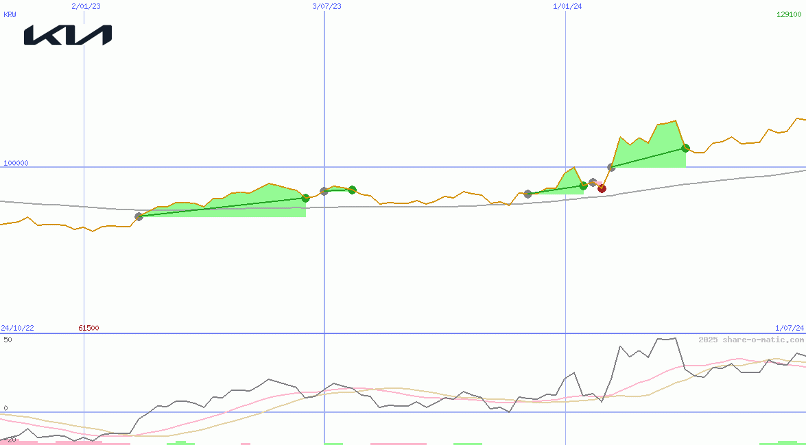Click the 3/07/23 date label

click(327, 6)
